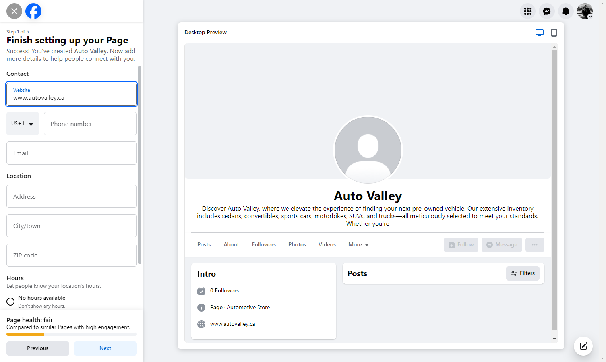Focus the Website input field

(x=72, y=94)
